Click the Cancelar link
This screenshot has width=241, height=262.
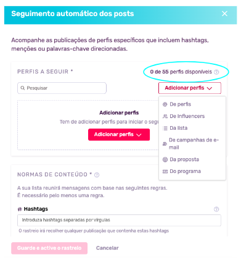(x=107, y=248)
